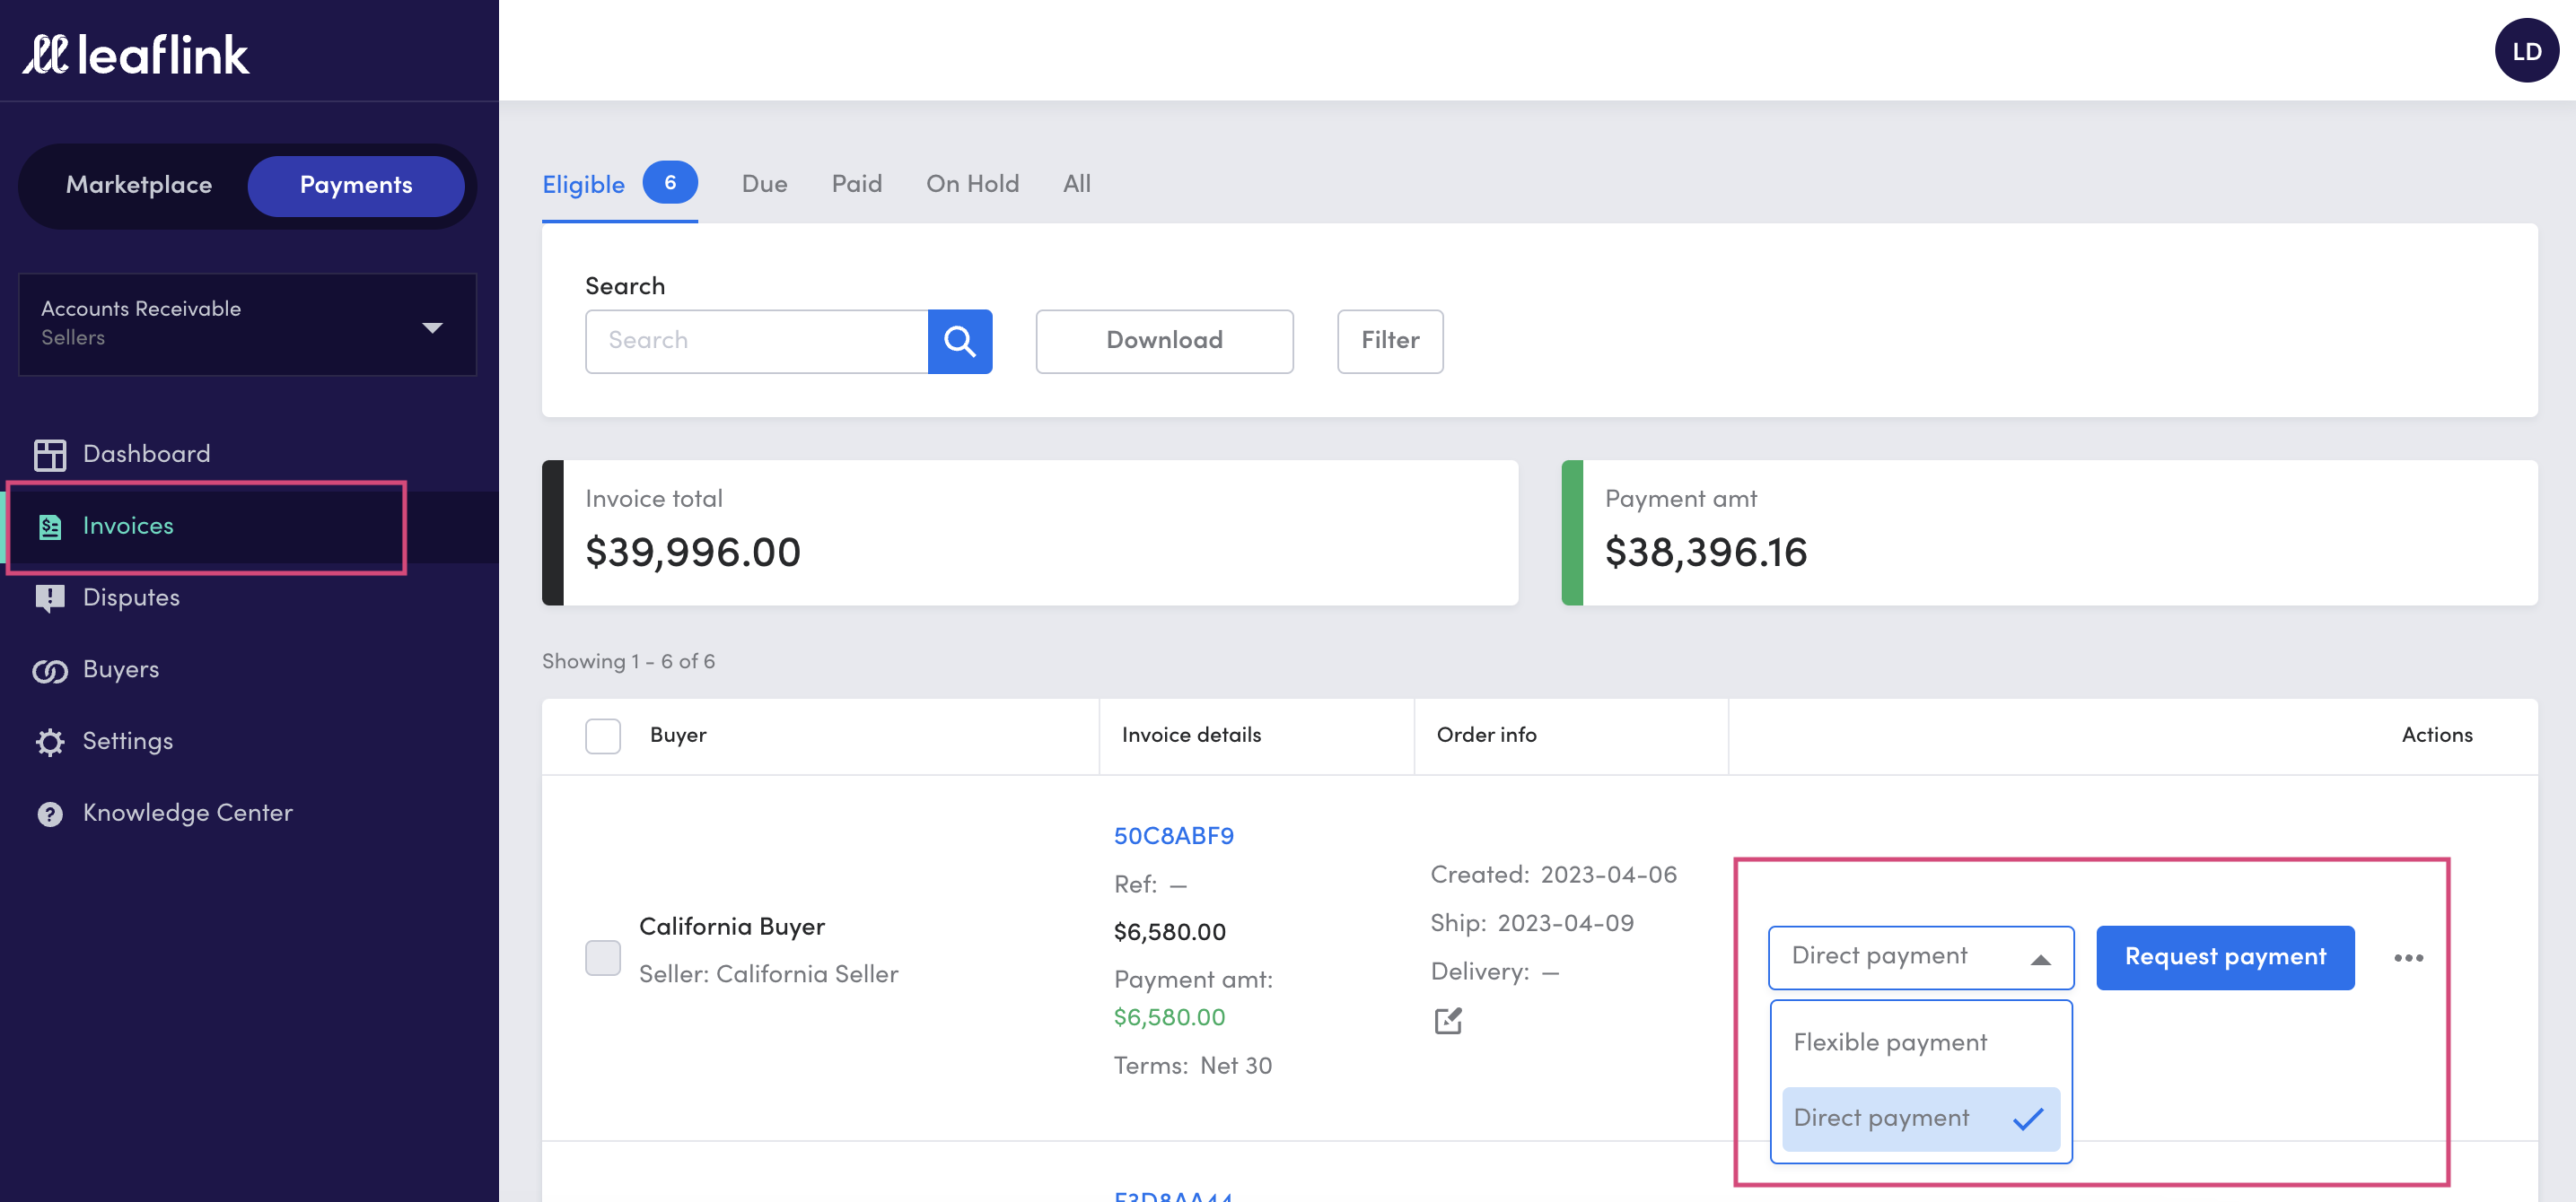The height and width of the screenshot is (1202, 2576).
Task: Expand the Accounts Receivable Sellers dropdown
Action: [247, 324]
